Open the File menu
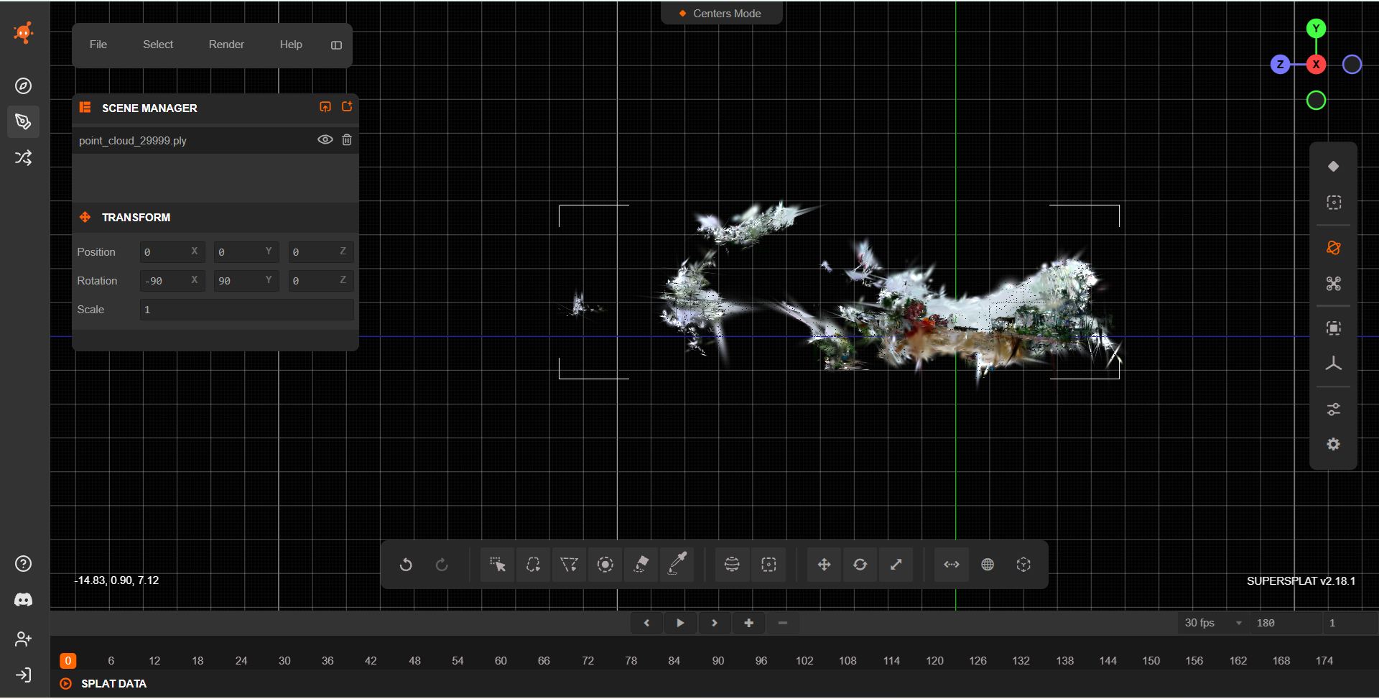This screenshot has height=699, width=1379. 98,45
